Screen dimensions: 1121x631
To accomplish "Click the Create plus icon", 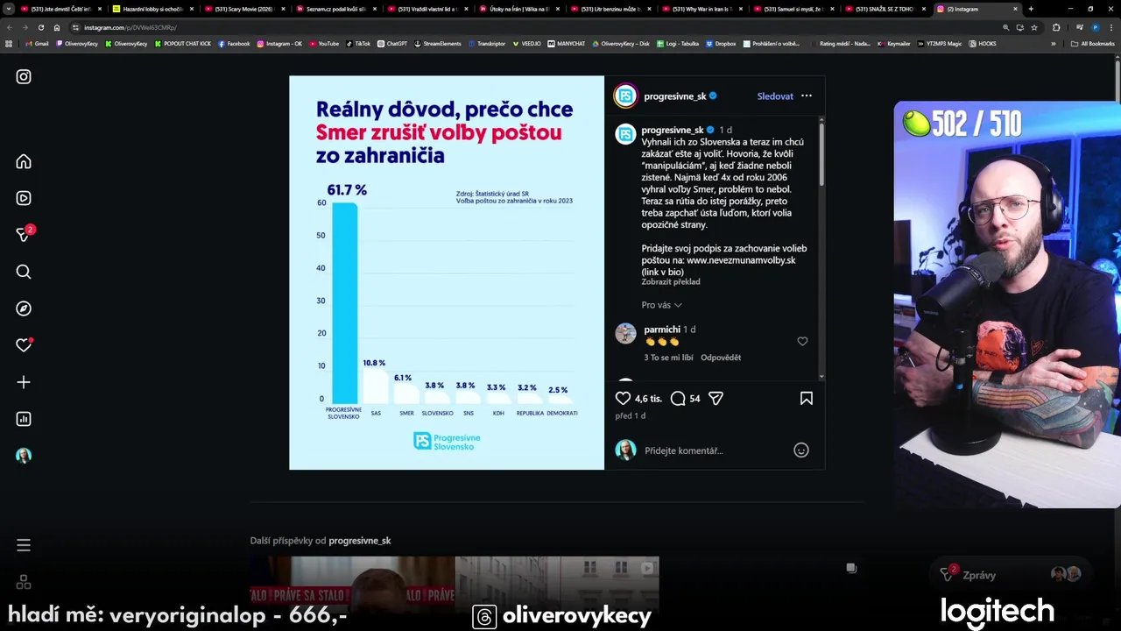I will point(24,382).
